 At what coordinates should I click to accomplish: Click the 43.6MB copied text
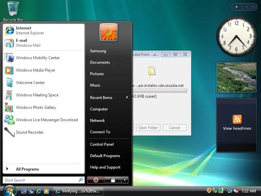pyautogui.click(x=145, y=96)
